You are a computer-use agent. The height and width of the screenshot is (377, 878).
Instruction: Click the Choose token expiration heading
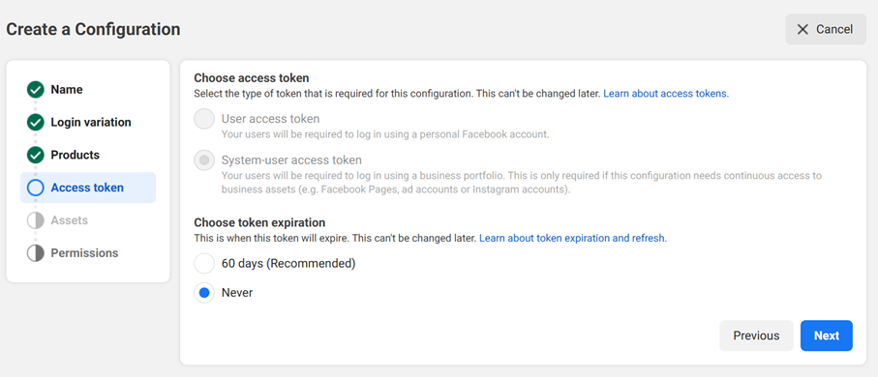259,222
